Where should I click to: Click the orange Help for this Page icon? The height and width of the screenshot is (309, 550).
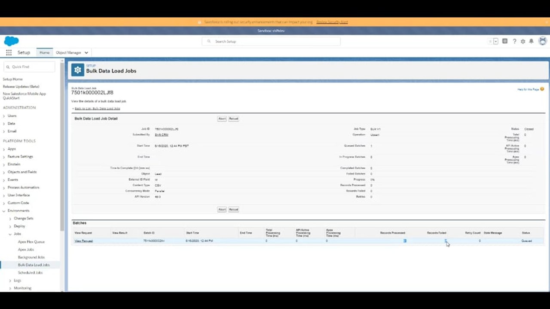(x=542, y=89)
